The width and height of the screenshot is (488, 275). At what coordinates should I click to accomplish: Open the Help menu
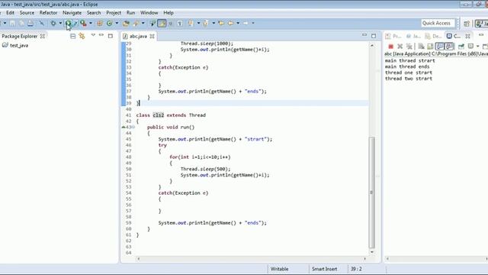pyautogui.click(x=169, y=13)
